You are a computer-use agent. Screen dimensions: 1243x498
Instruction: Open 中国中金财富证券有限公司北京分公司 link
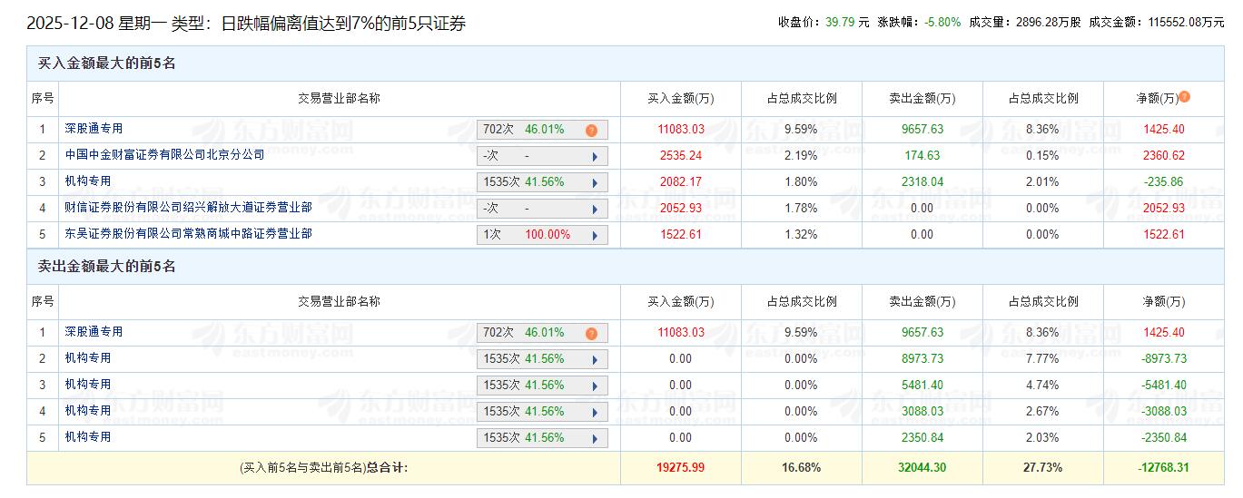pyautogui.click(x=164, y=155)
